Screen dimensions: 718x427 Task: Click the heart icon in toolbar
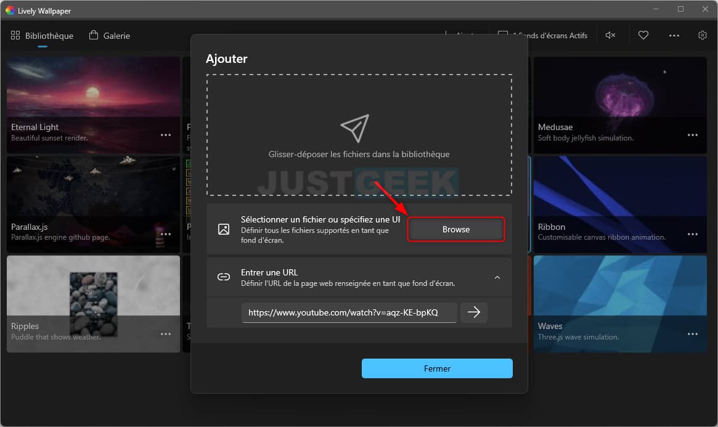643,35
